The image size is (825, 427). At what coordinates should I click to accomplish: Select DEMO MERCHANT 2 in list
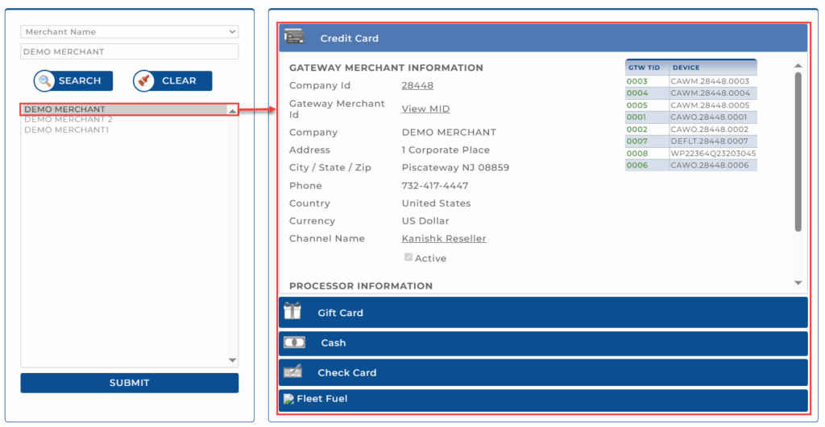pos(68,120)
